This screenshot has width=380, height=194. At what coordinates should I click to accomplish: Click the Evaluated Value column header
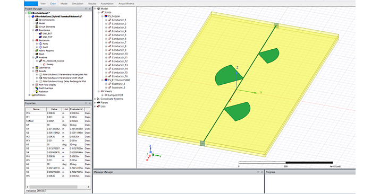tap(77, 109)
